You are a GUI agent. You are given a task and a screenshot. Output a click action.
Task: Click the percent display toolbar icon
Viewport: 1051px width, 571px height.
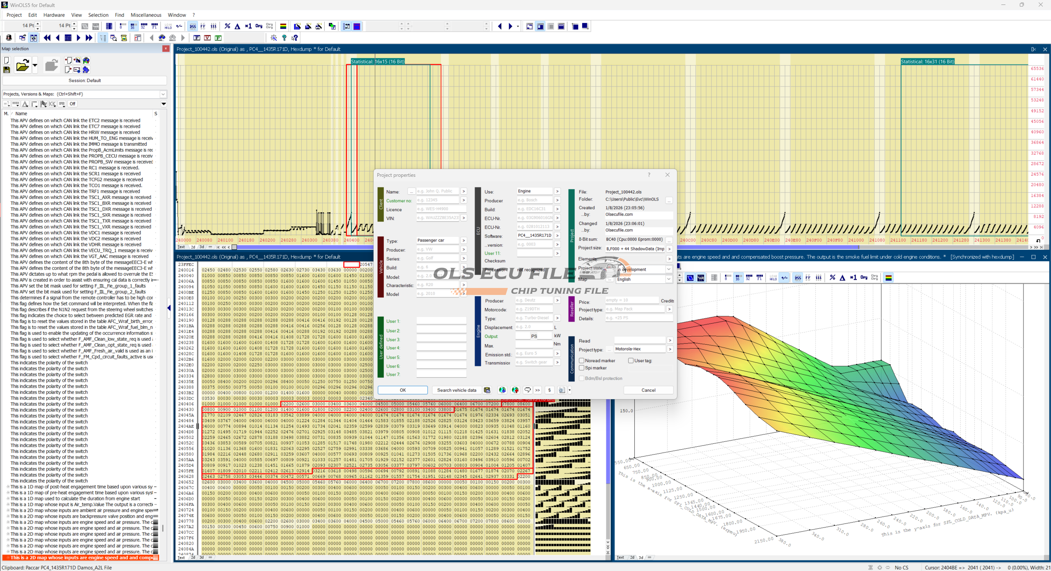[227, 26]
